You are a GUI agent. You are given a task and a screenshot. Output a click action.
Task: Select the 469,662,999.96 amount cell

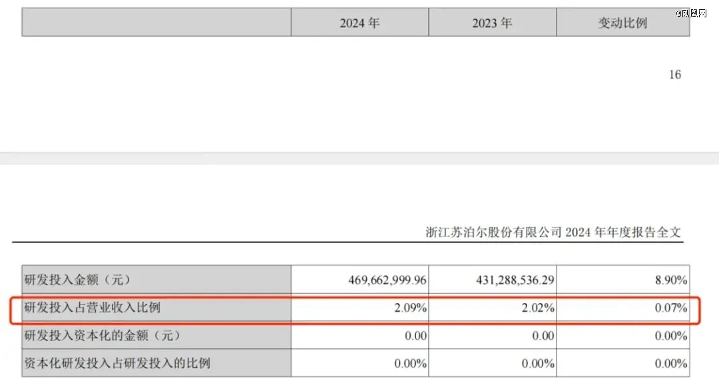[387, 280]
